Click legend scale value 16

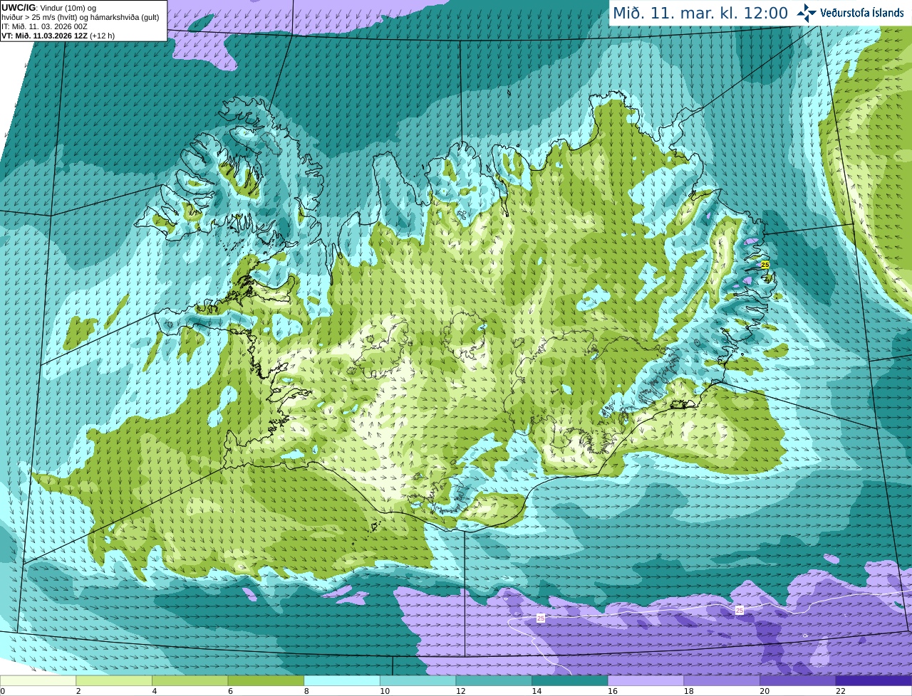613,691
